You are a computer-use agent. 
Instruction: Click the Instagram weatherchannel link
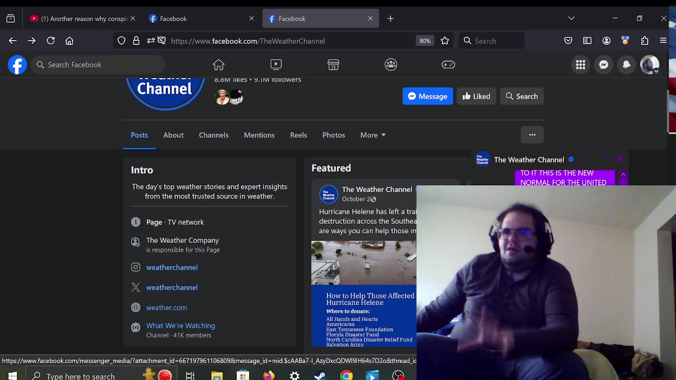(x=172, y=267)
